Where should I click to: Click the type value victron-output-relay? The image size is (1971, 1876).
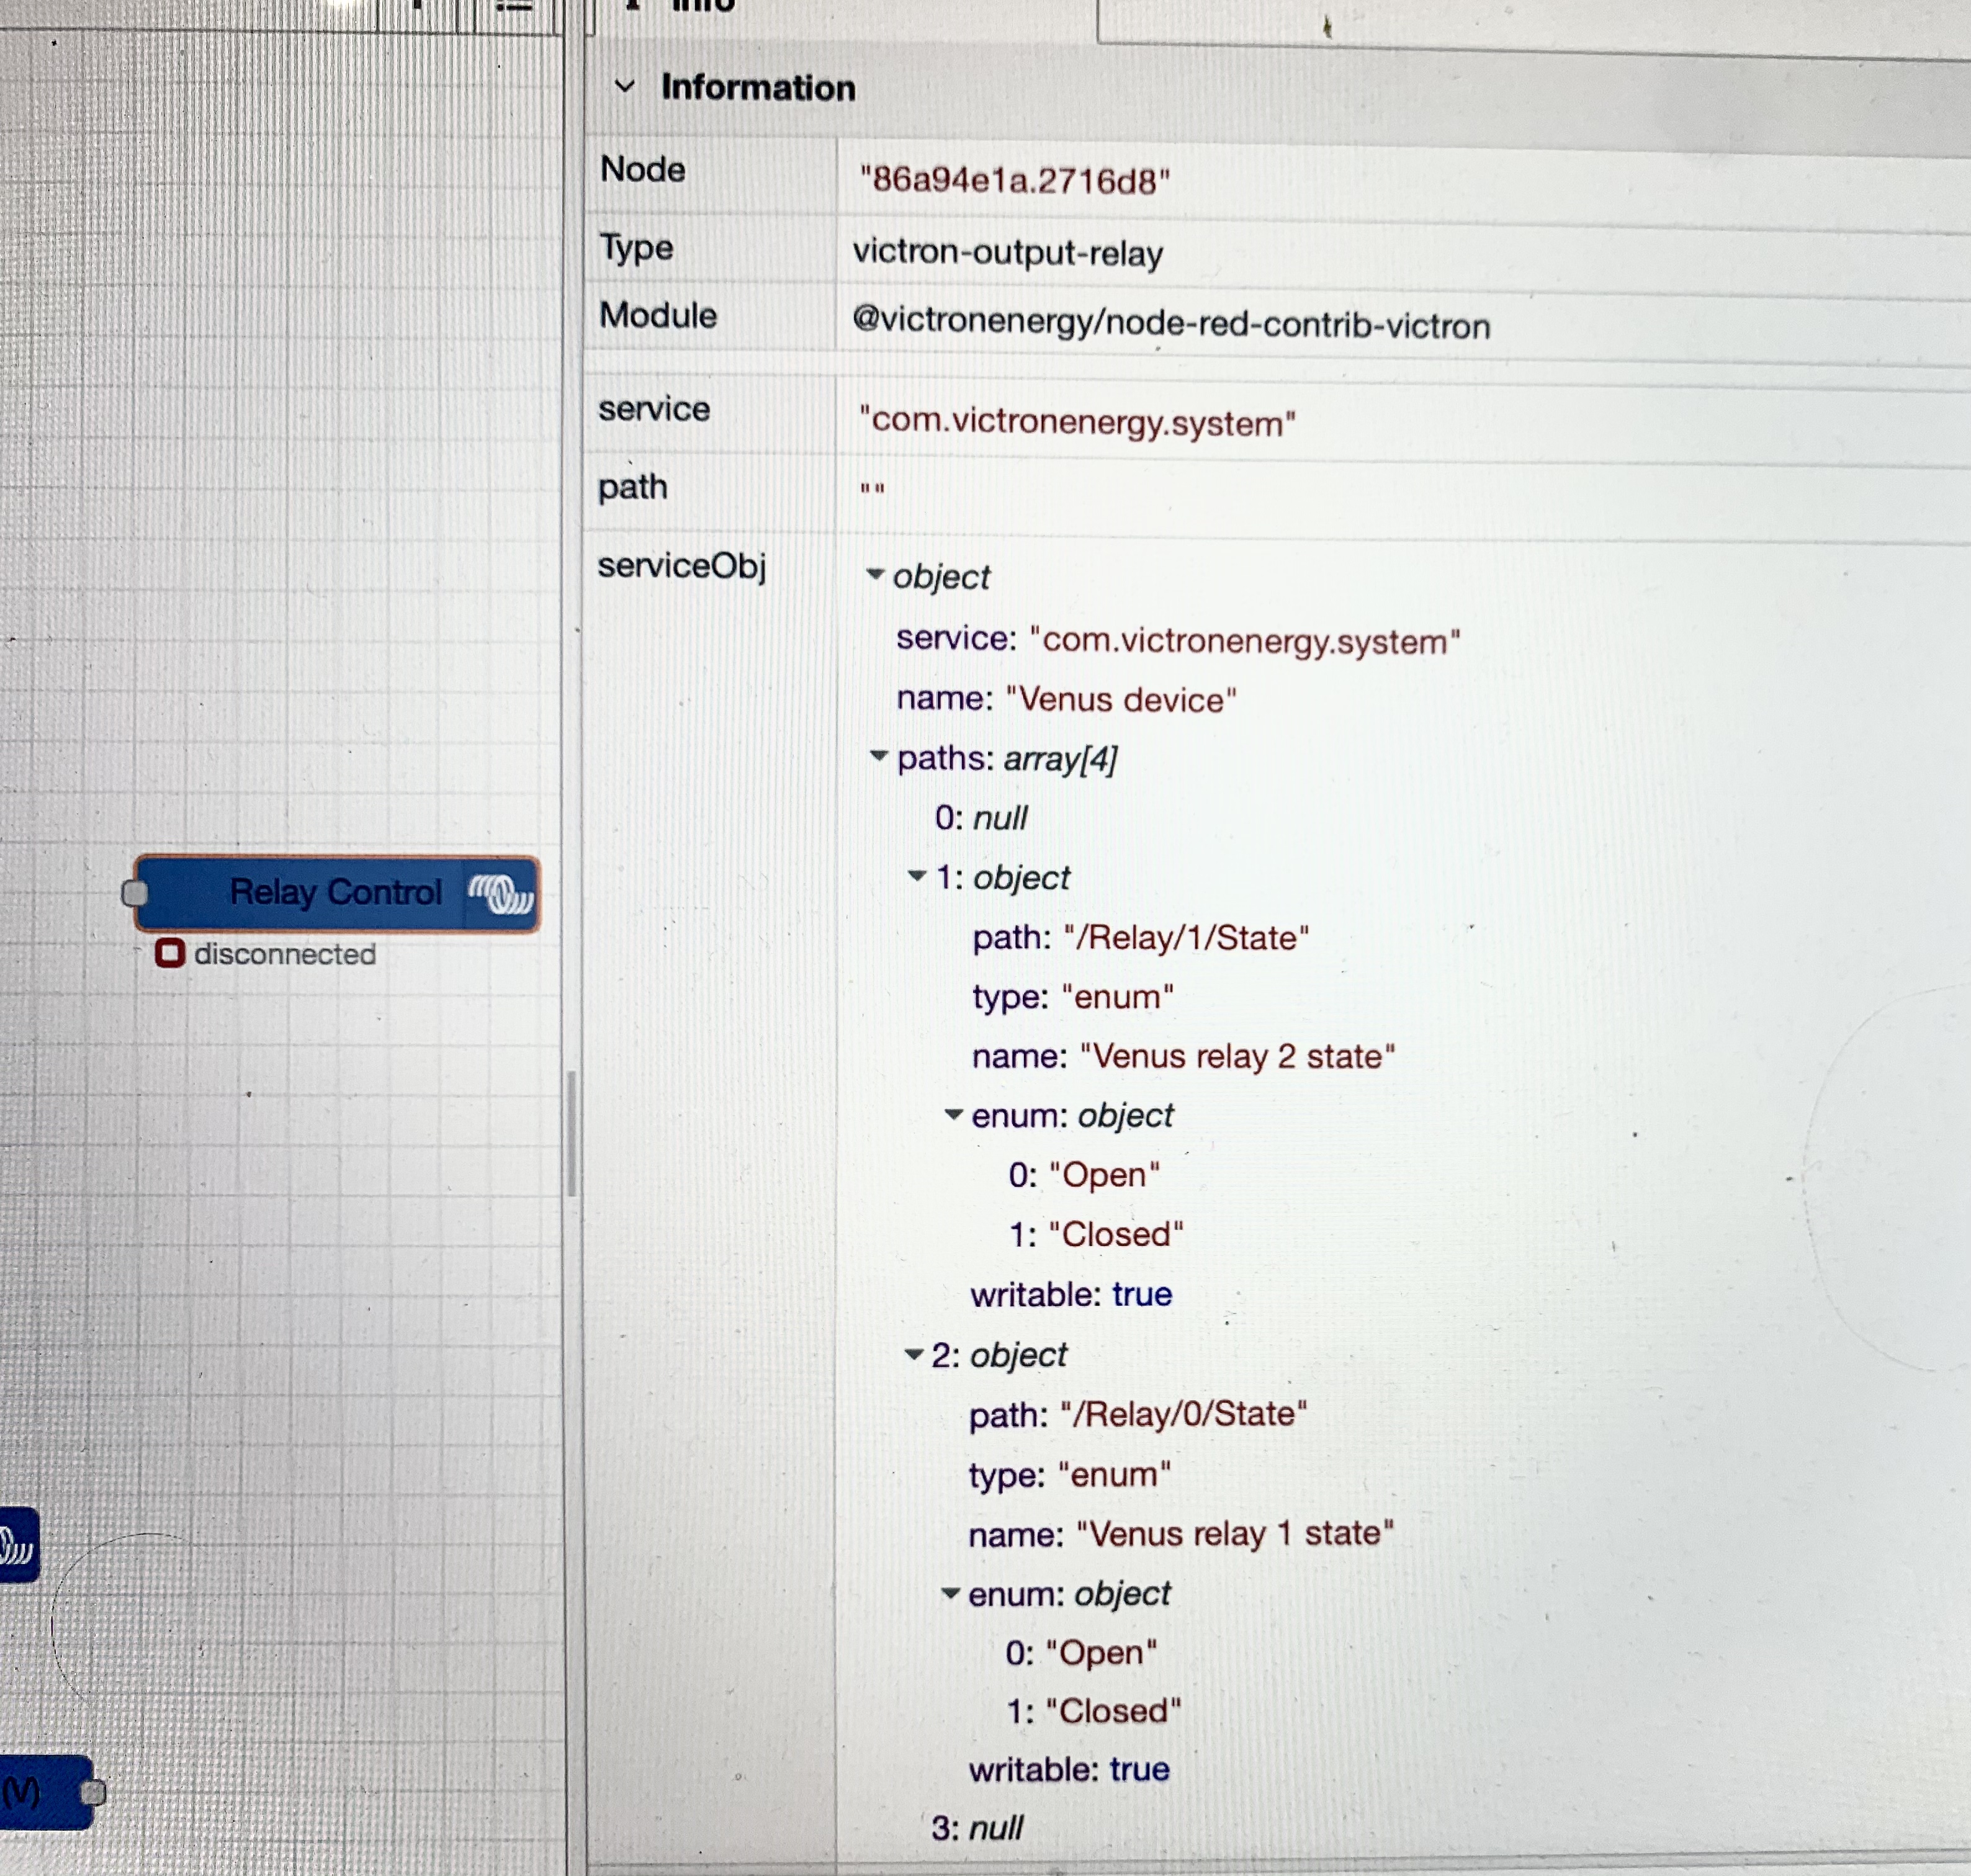[1008, 252]
